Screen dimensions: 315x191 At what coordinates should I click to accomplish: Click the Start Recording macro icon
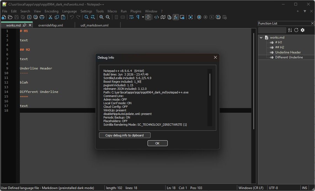click(199, 17)
